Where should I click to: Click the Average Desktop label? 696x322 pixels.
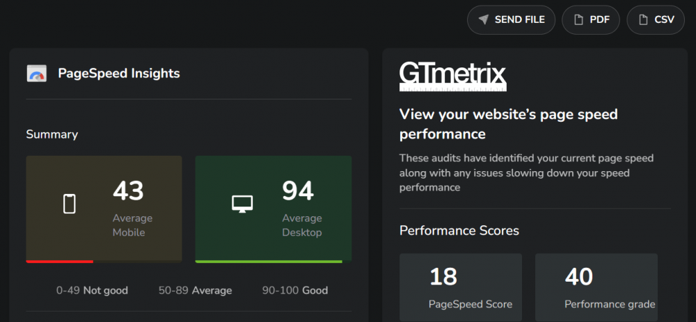pos(302,225)
